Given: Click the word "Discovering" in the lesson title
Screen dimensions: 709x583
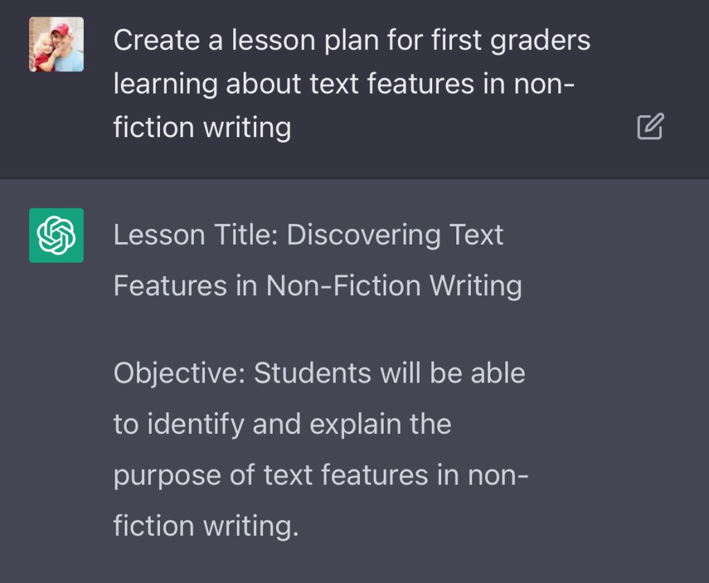Looking at the screenshot, I should (364, 236).
